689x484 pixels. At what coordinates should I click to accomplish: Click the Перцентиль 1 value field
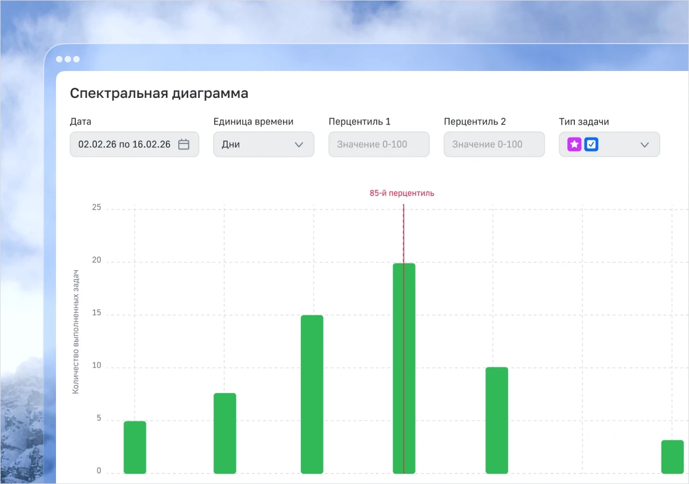click(378, 144)
